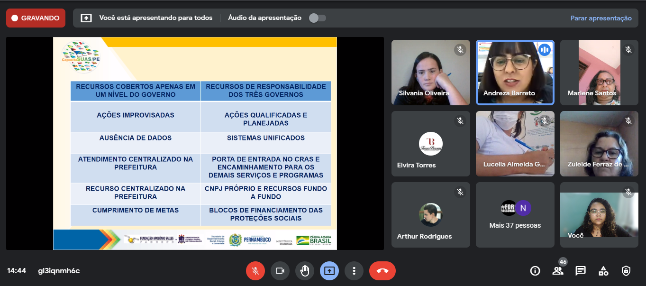This screenshot has width=646, height=286.
Task: Click Parar apresentação link
Action: tap(601, 18)
